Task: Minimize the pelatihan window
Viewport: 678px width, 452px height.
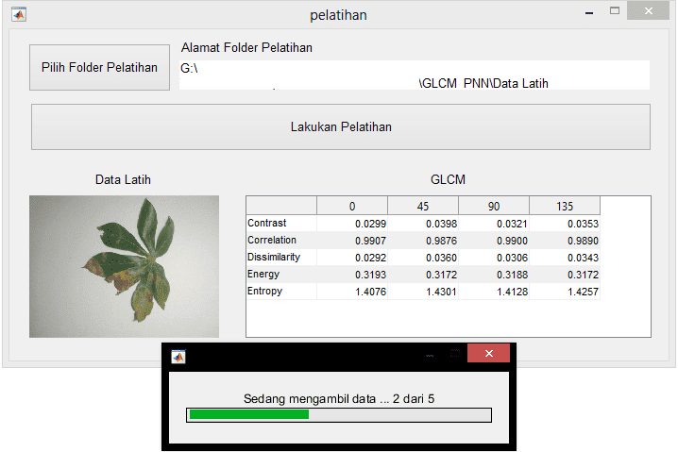Action: (588, 12)
